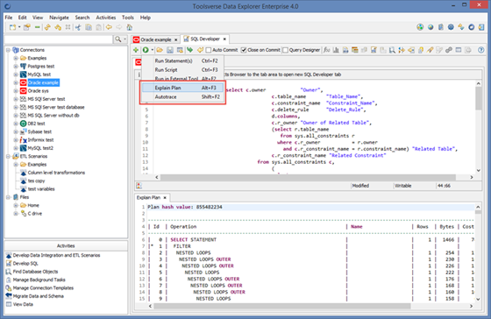The image size is (491, 319).
Task: Collapse the Connections tree node
Action: click(8, 50)
